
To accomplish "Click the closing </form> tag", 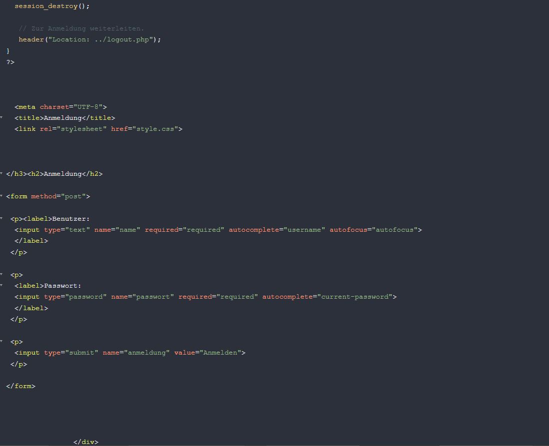I will tap(21, 386).
